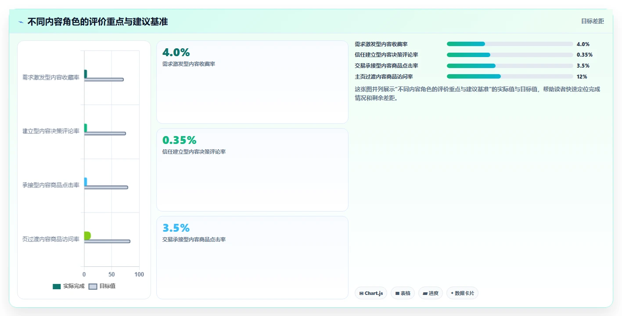Click the 需求激发型内容收藏率 chart axis label
Image resolution: width=622 pixels, height=316 pixels.
click(51, 77)
